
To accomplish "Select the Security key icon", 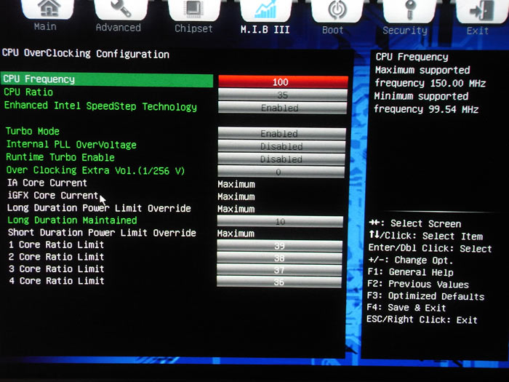I will pos(409,11).
